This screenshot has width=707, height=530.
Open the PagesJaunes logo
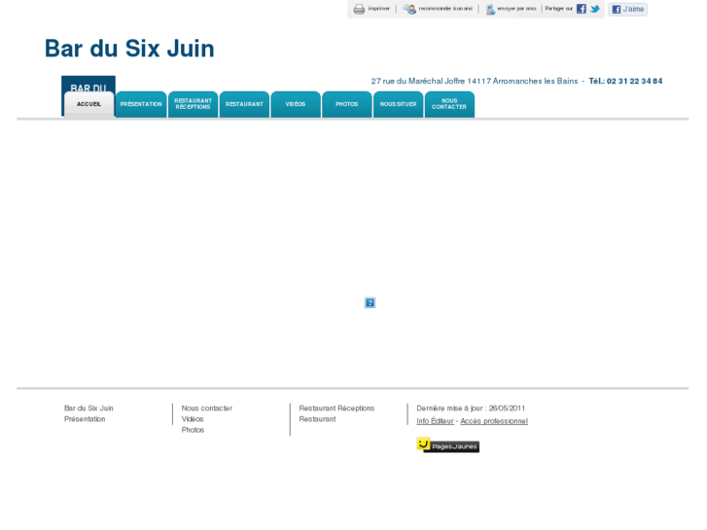(447, 444)
